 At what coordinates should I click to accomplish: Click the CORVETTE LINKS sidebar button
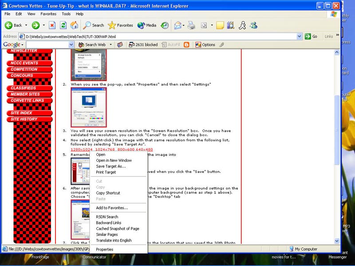[28, 101]
